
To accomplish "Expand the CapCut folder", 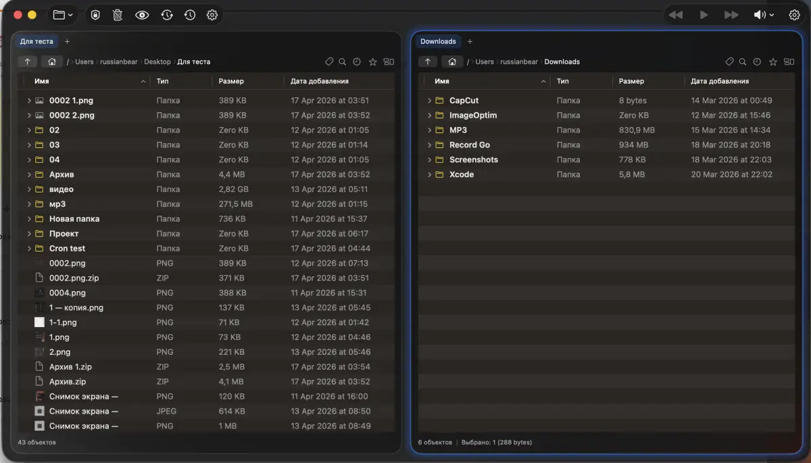I will point(429,100).
